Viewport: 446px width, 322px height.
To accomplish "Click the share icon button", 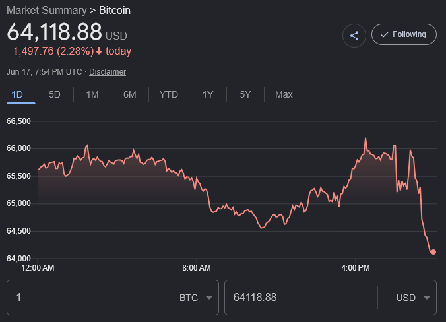I will (354, 36).
